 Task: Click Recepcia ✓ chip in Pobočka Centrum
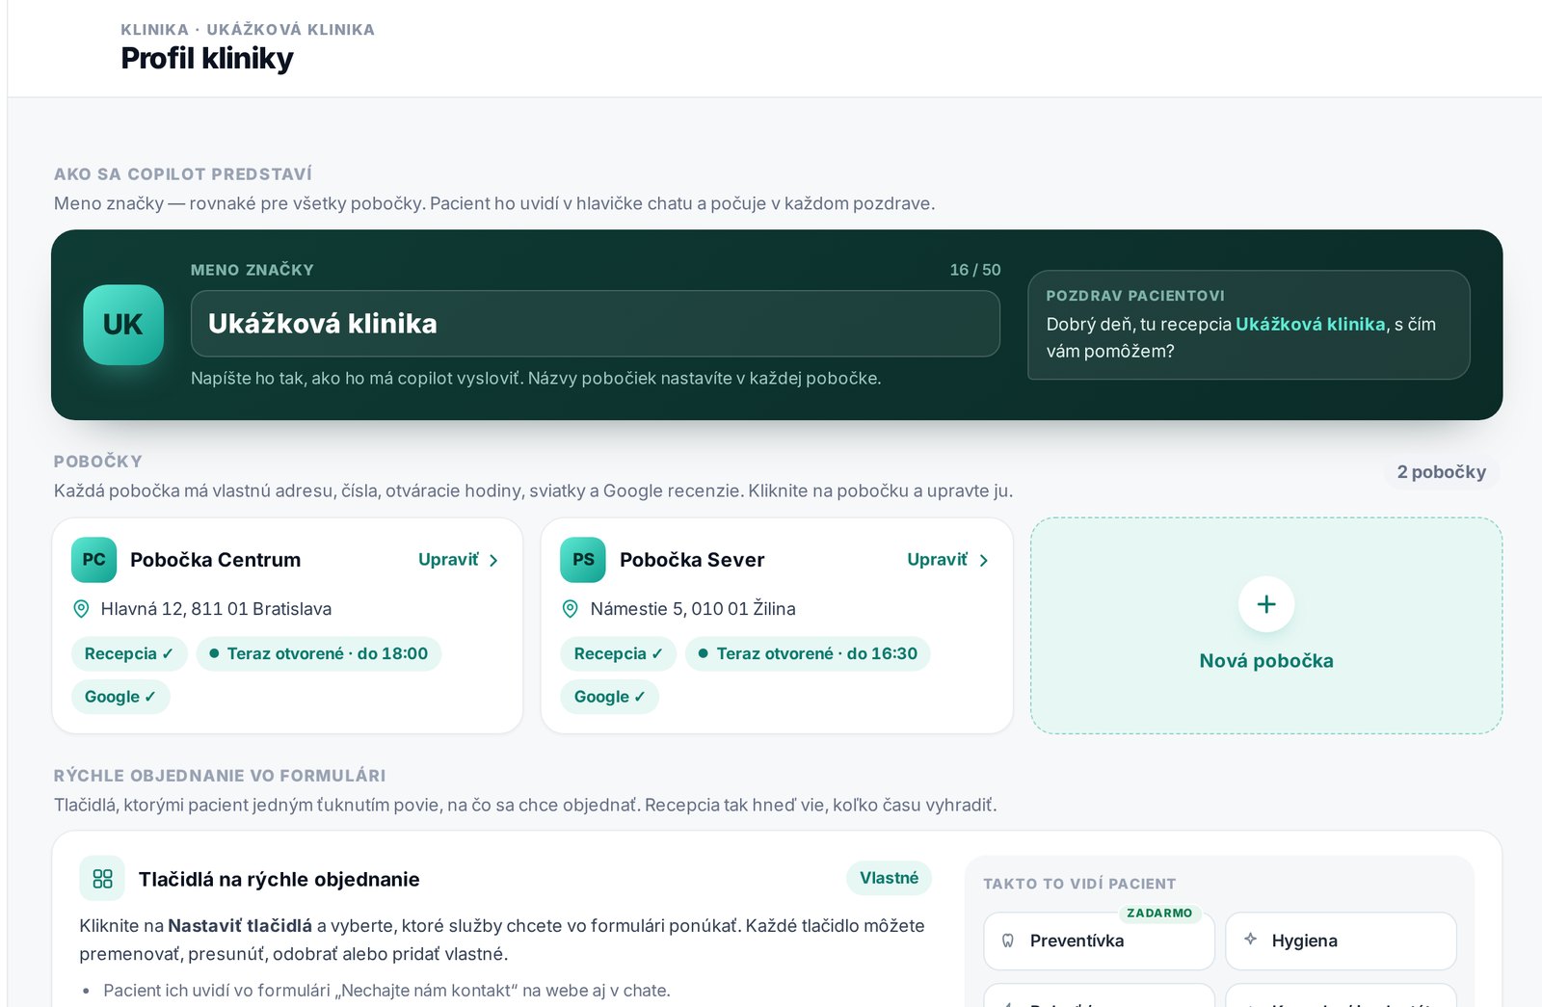point(129,653)
